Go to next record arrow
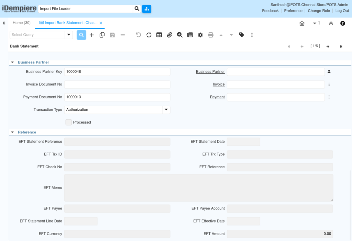The width and height of the screenshot is (352, 241). (x=328, y=46)
